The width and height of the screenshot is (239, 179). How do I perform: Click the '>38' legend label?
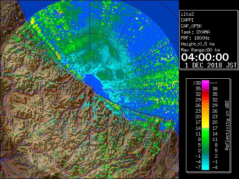(197, 83)
